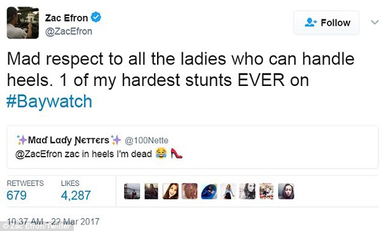This screenshot has height=231, width=386.
Task: Expand the tweet options chevron
Action: tap(375, 22)
